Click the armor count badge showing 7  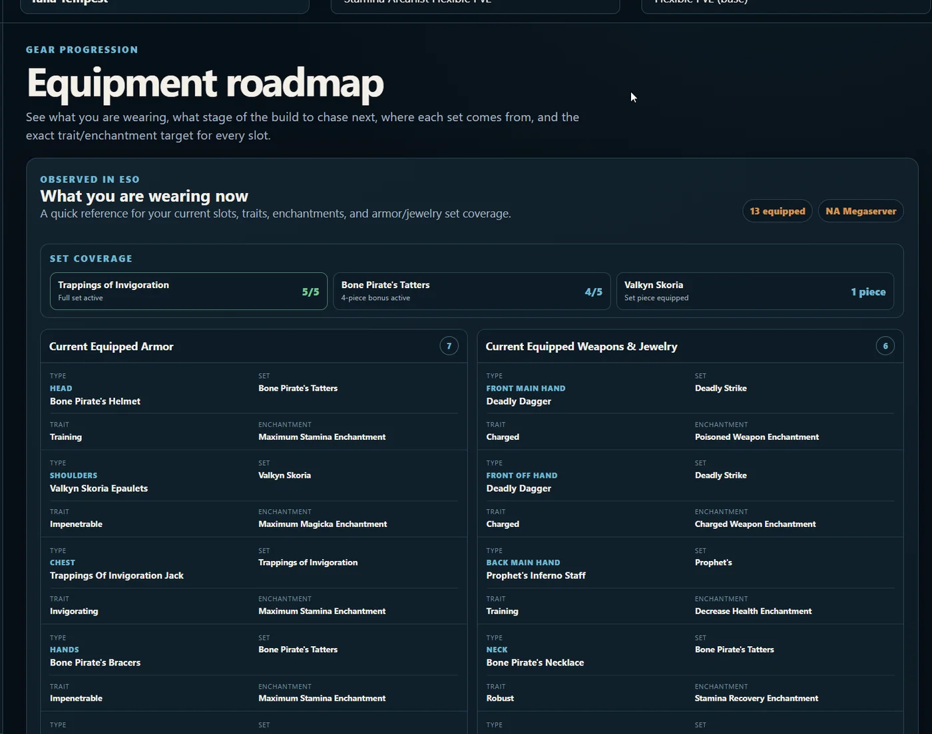(x=449, y=346)
